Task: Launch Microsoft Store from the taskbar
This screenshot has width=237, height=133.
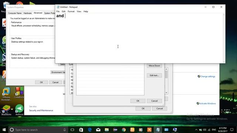Action: 81,130
